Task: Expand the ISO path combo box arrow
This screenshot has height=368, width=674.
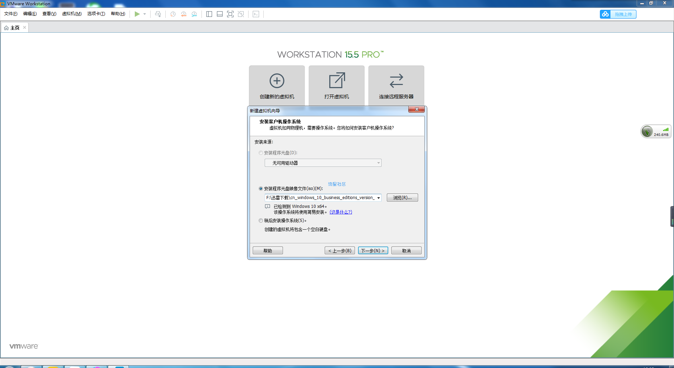Action: (x=378, y=198)
